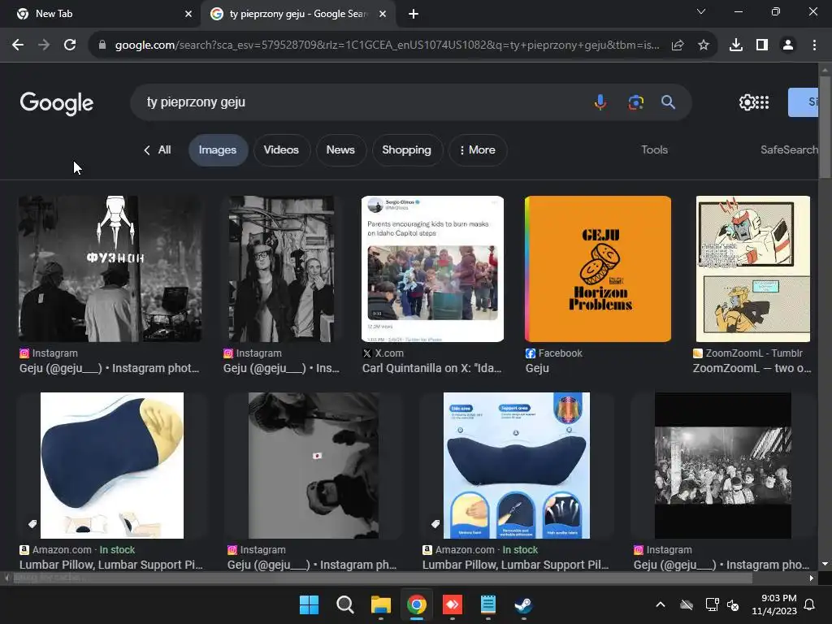Click 'Carl Quintanilla on X' result link
The image size is (832, 624).
(x=432, y=368)
